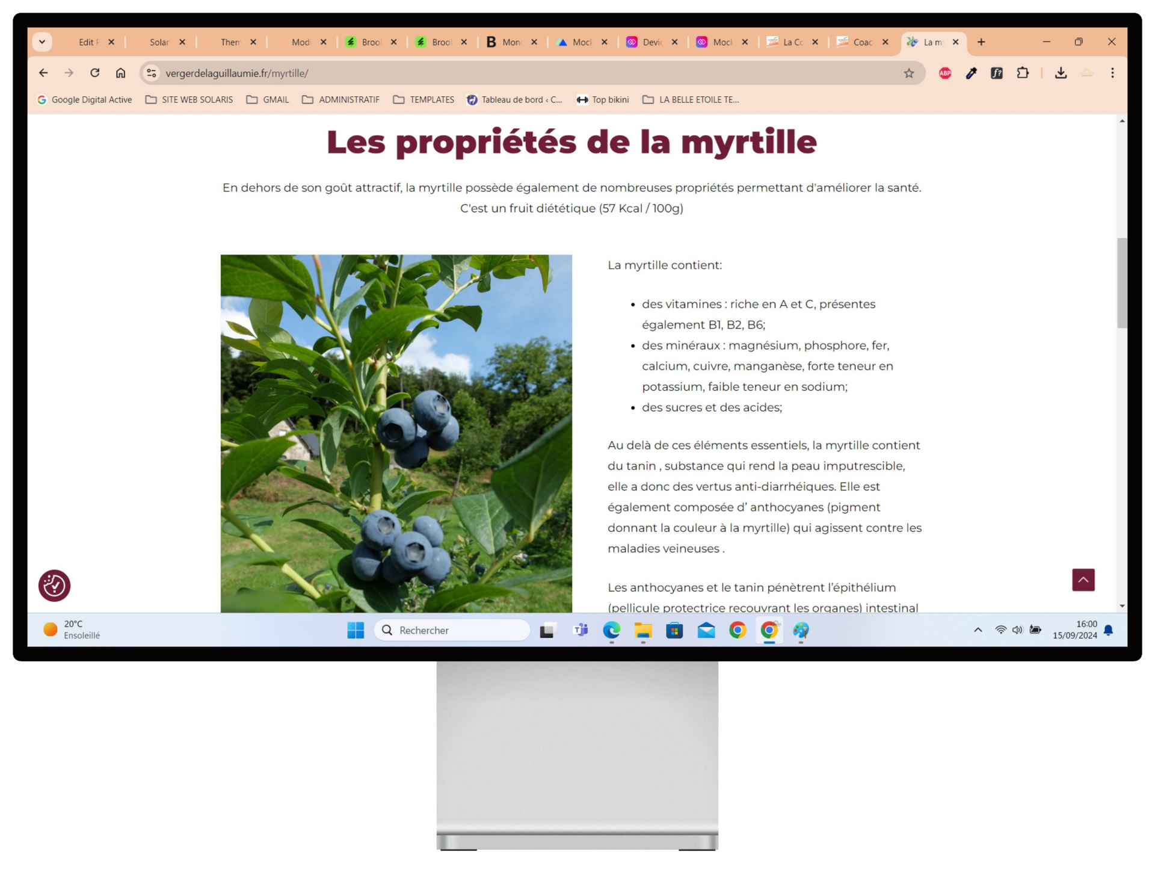Reload the current page
The width and height of the screenshot is (1155, 872).
click(x=94, y=73)
